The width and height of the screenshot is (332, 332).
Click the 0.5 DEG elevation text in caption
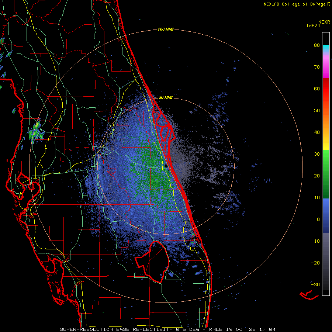click(189, 329)
